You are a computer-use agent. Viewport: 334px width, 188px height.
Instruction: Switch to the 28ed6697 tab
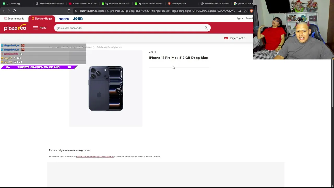click(x=50, y=4)
